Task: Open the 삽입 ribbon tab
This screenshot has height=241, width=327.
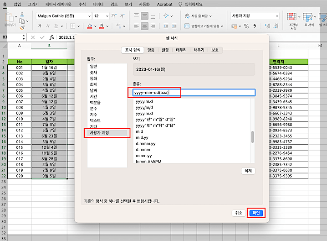Action: [x=17, y=4]
